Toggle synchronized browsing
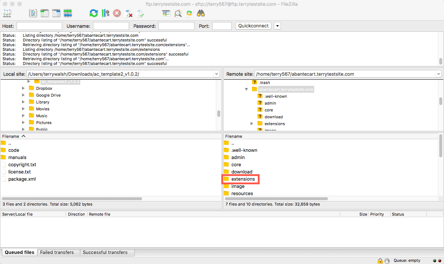This screenshot has height=264, width=444. 189,13
